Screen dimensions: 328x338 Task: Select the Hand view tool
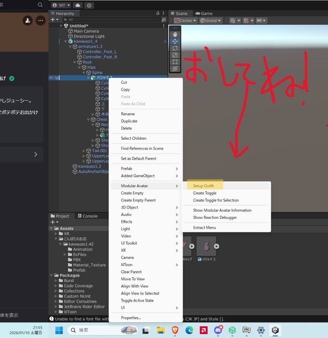click(175, 34)
